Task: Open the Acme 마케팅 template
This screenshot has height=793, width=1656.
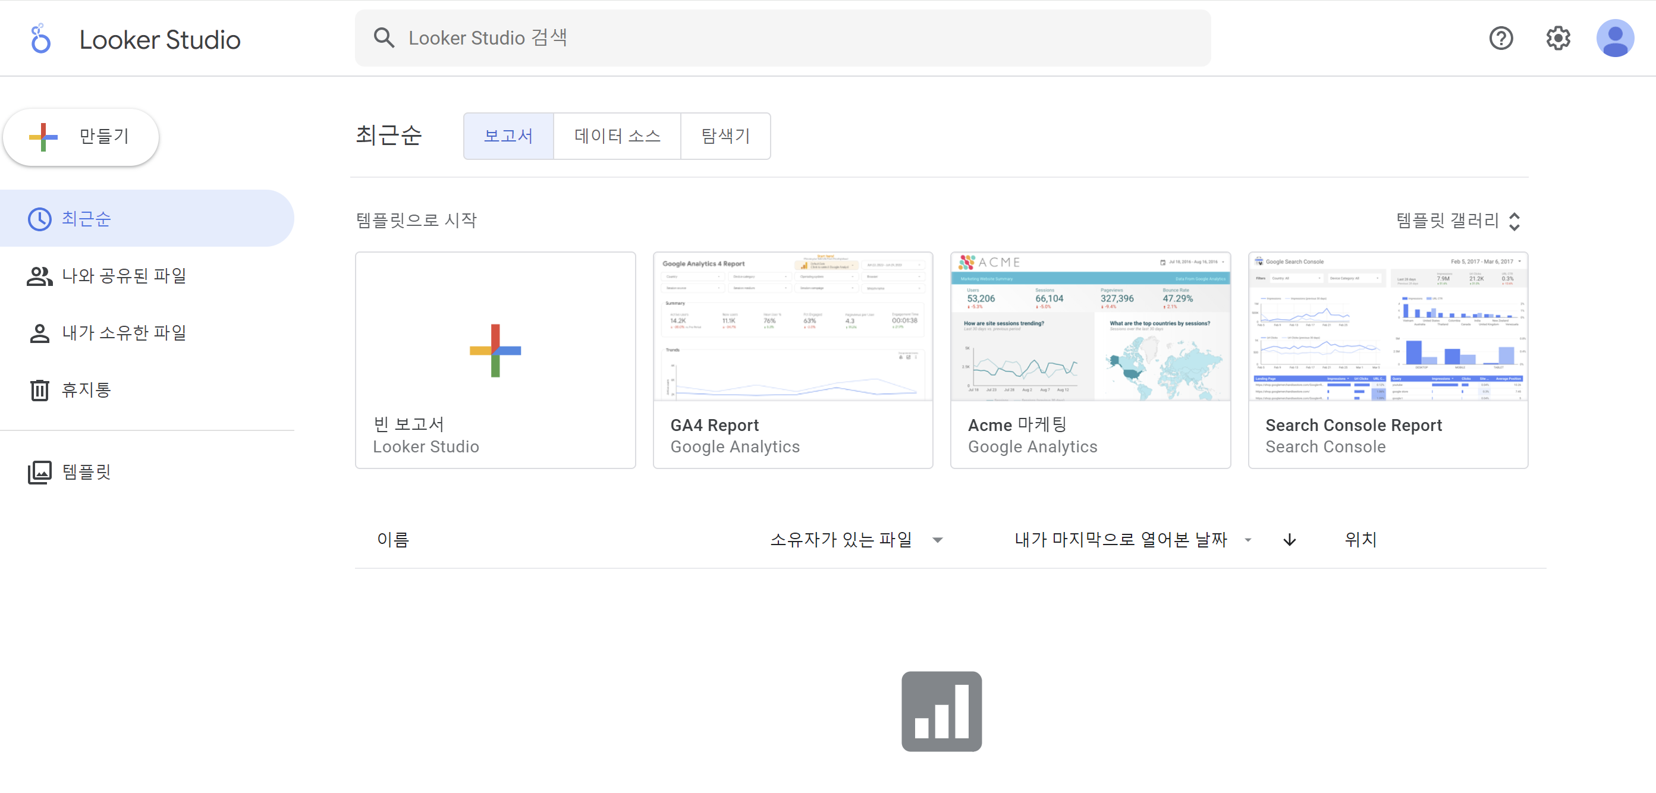Action: 1091,360
